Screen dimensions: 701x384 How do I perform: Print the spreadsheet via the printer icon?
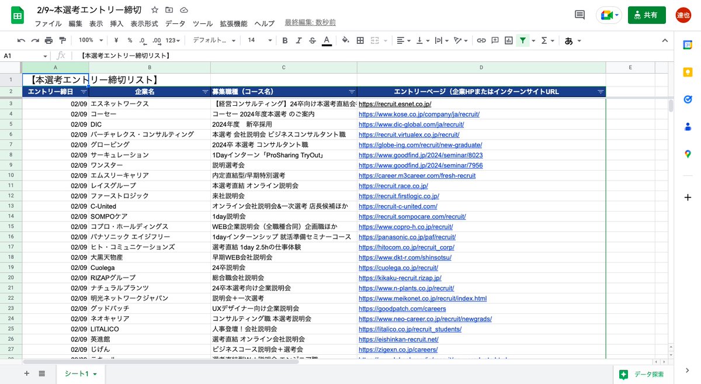point(48,40)
